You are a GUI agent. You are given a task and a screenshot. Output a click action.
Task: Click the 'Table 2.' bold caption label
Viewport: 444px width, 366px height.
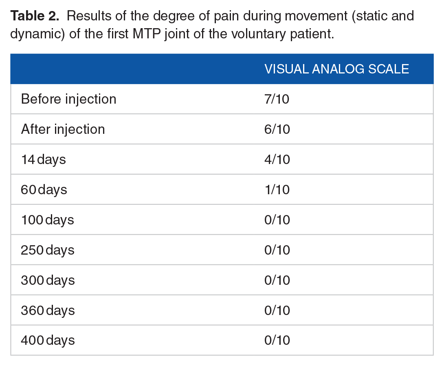point(35,16)
